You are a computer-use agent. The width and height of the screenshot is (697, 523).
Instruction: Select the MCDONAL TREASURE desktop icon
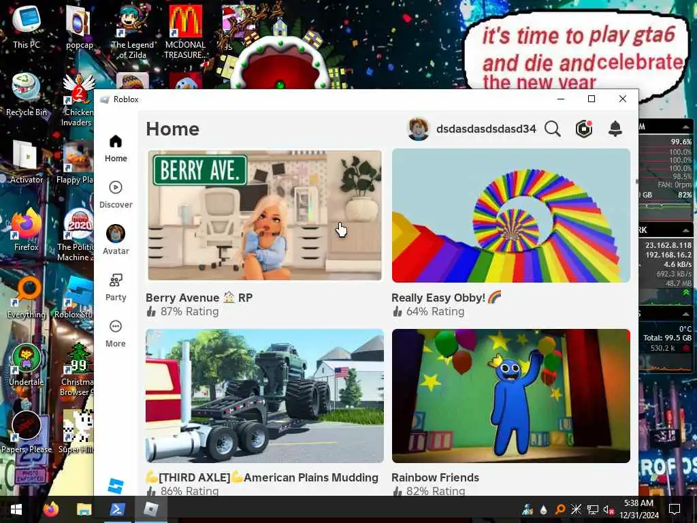[x=185, y=32]
